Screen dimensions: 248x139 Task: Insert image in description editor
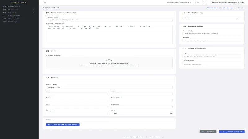[x=86, y=28]
